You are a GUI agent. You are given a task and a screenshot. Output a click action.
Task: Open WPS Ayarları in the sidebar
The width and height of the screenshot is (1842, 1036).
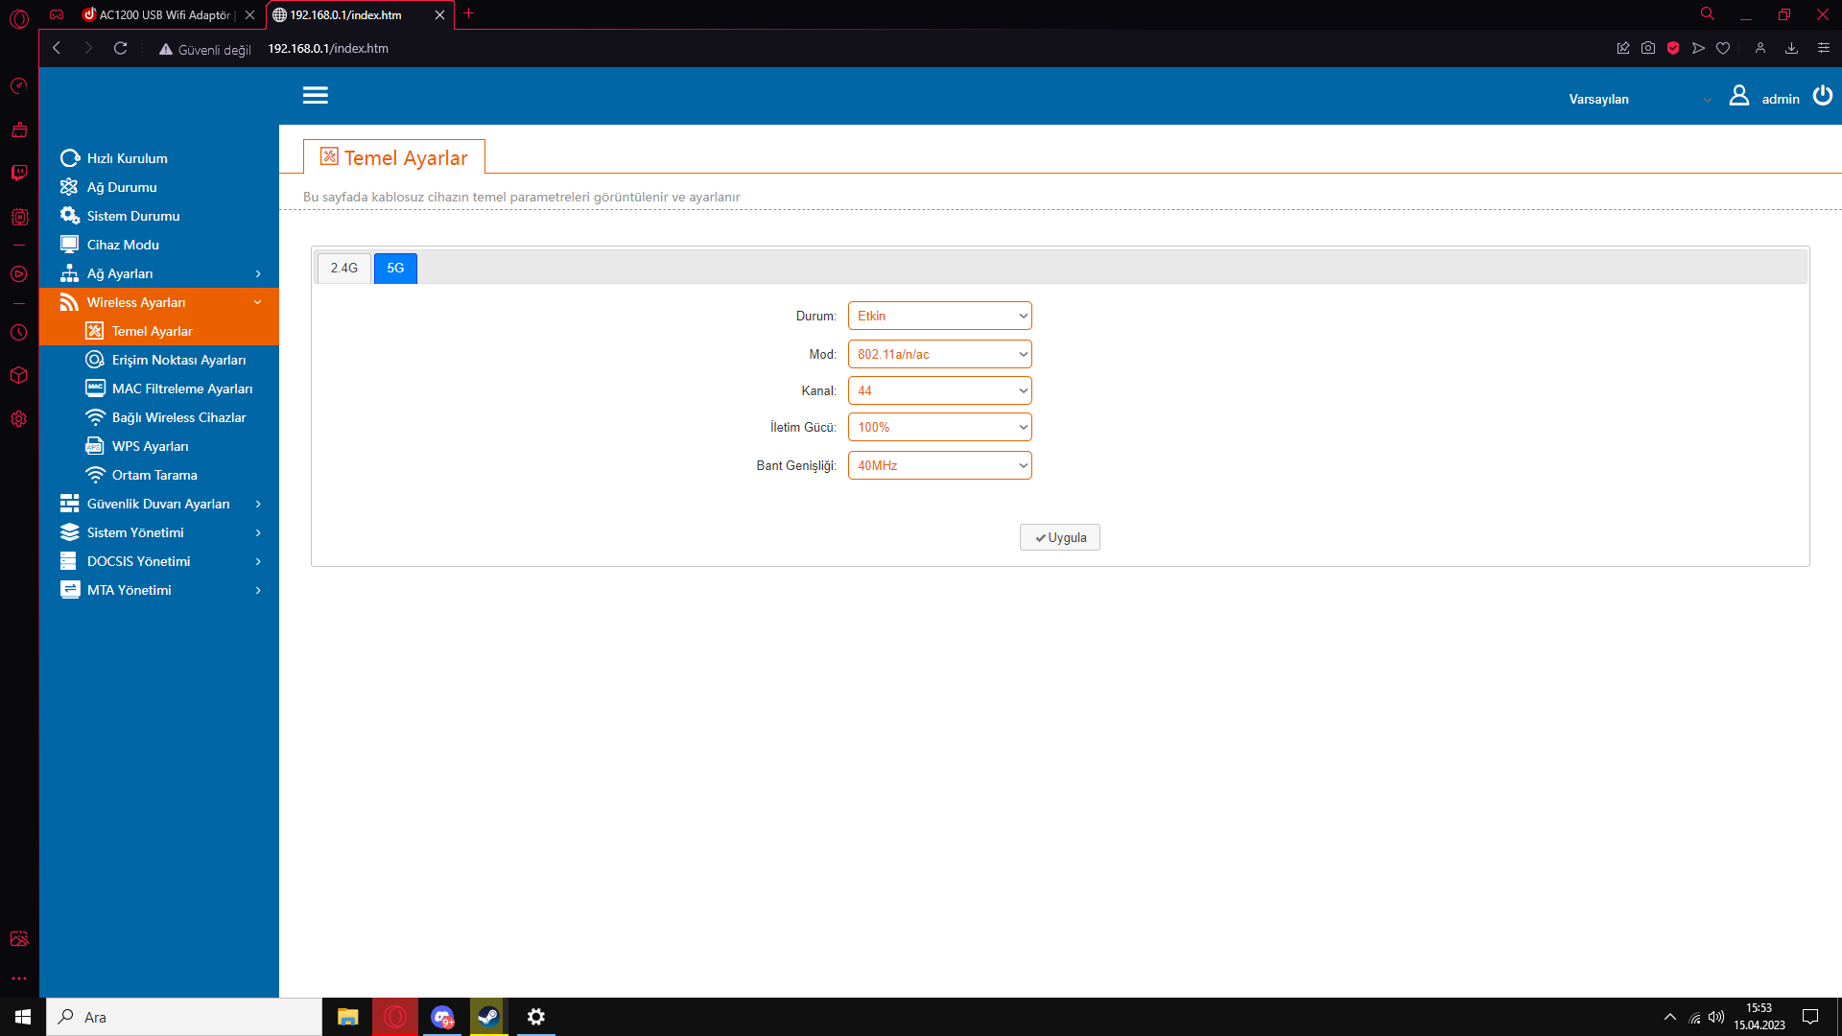pyautogui.click(x=150, y=446)
